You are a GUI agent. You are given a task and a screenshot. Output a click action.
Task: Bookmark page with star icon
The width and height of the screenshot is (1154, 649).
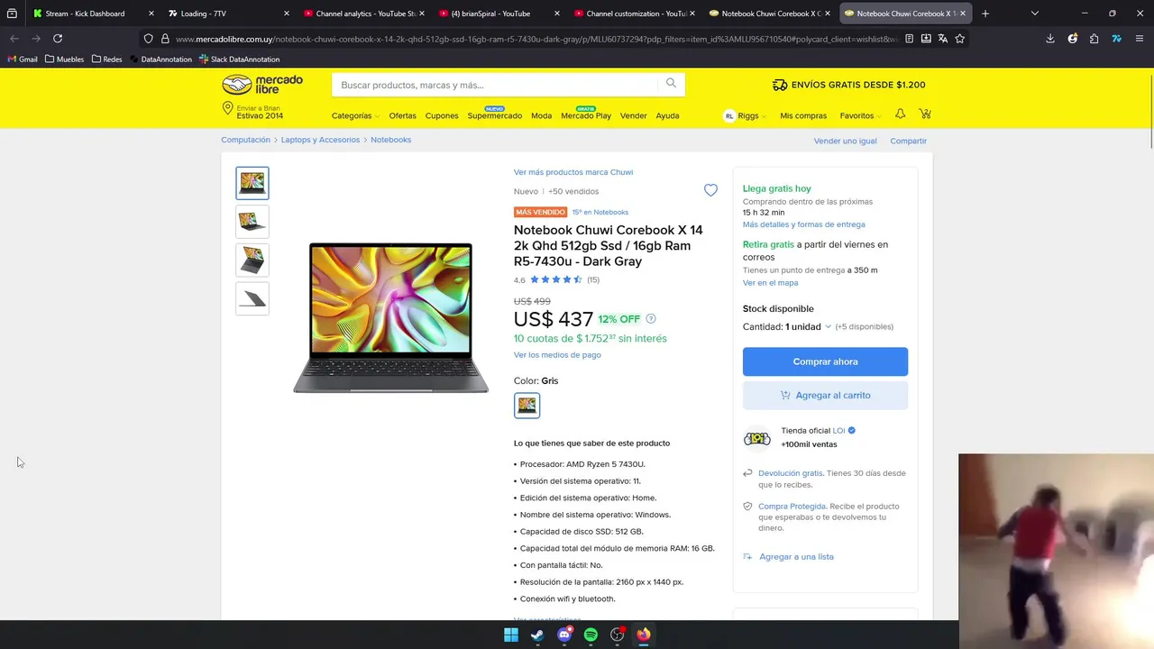tap(960, 39)
